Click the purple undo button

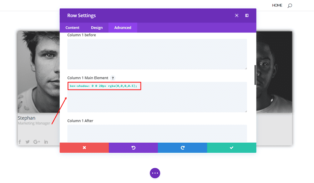click(133, 148)
